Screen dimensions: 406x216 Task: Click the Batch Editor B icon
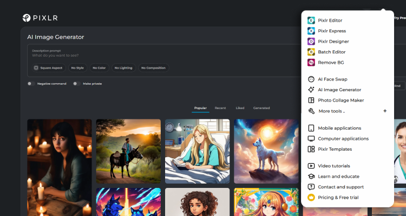click(311, 52)
